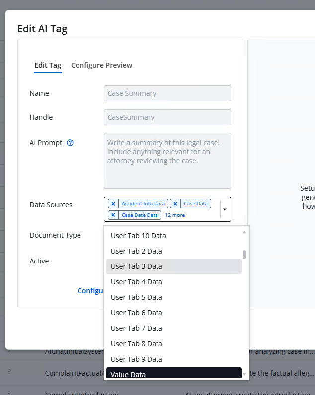Remove the Accident Info Data chip
This screenshot has width=315, height=395.
click(x=113, y=204)
